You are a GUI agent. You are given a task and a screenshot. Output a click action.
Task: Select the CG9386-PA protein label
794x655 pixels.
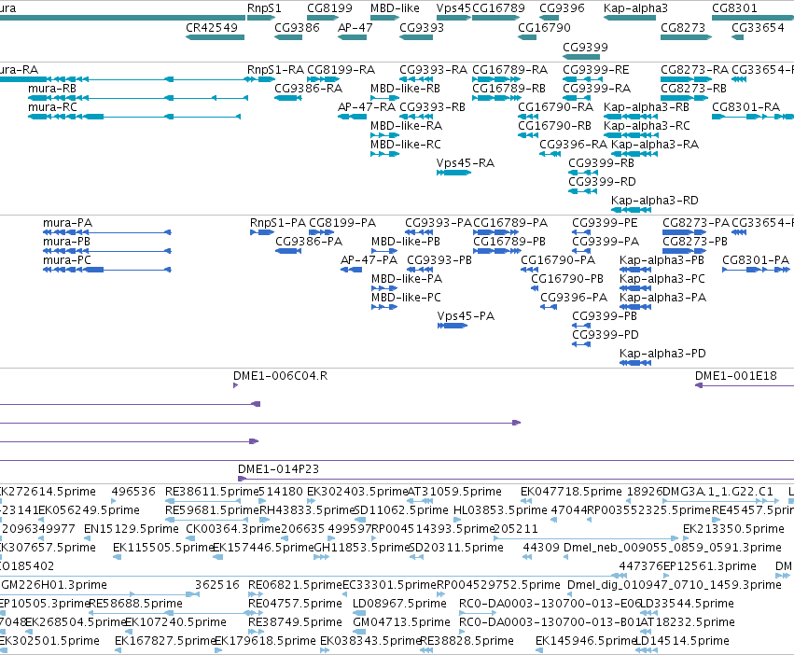click(x=309, y=242)
